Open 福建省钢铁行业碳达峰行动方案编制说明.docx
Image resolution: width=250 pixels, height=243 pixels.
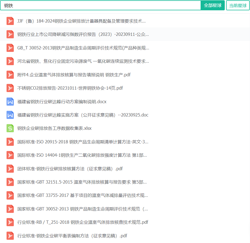click(x=62, y=102)
